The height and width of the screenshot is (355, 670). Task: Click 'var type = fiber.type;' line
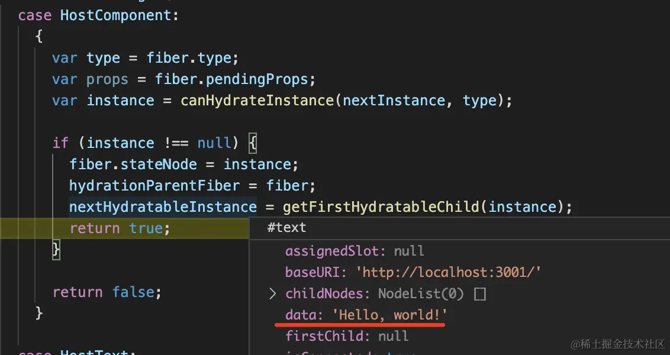(145, 58)
